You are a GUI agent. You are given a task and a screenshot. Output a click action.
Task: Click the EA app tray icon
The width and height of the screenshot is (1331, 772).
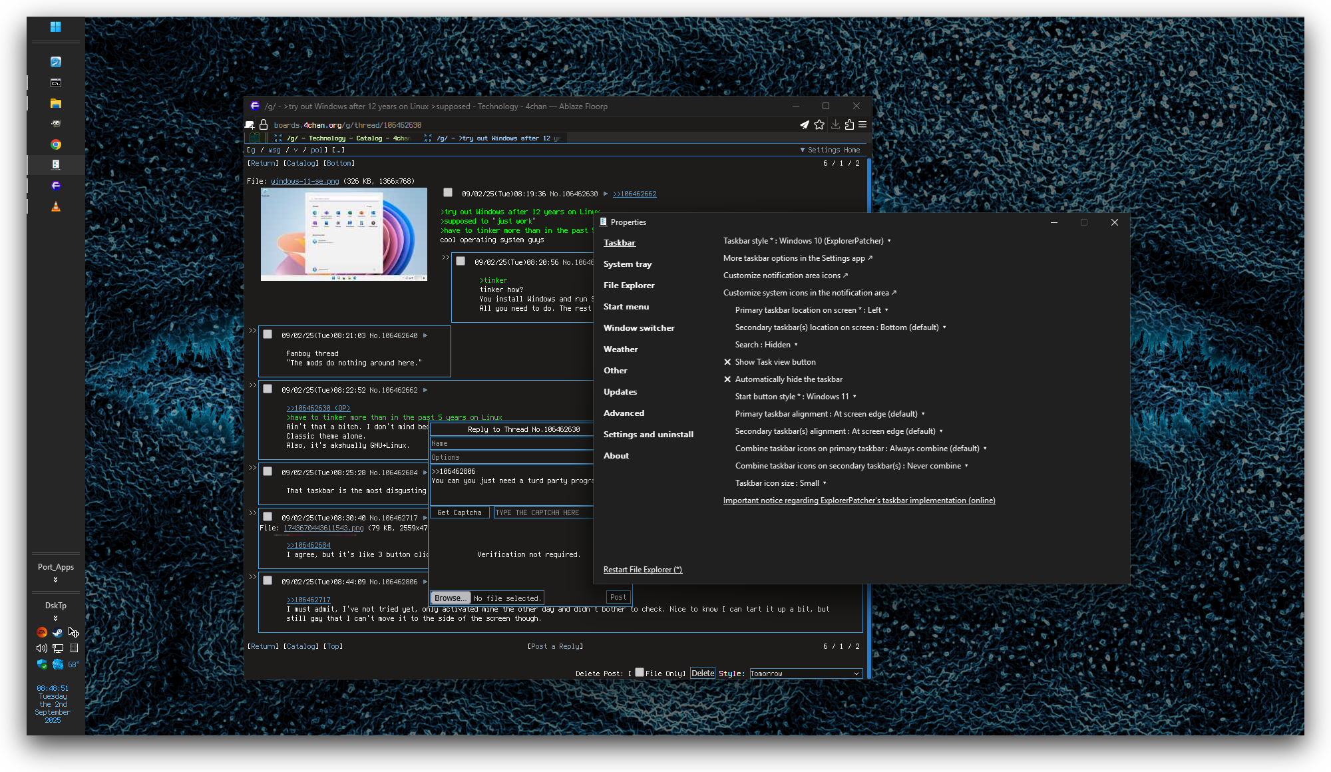42,632
